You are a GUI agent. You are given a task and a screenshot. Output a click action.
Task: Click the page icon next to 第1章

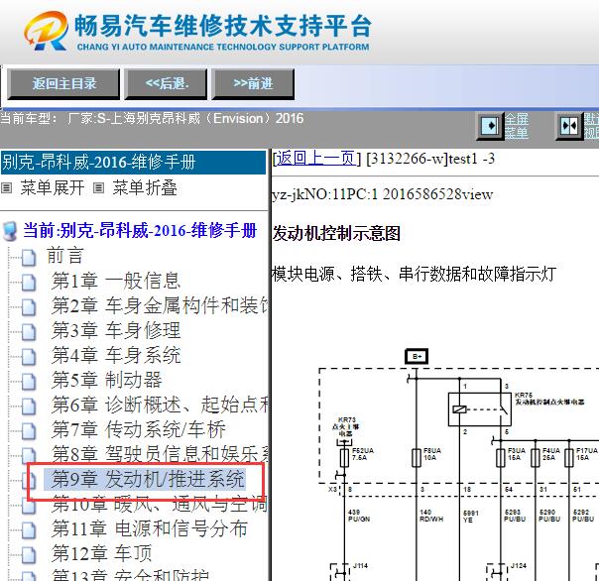pos(29,283)
